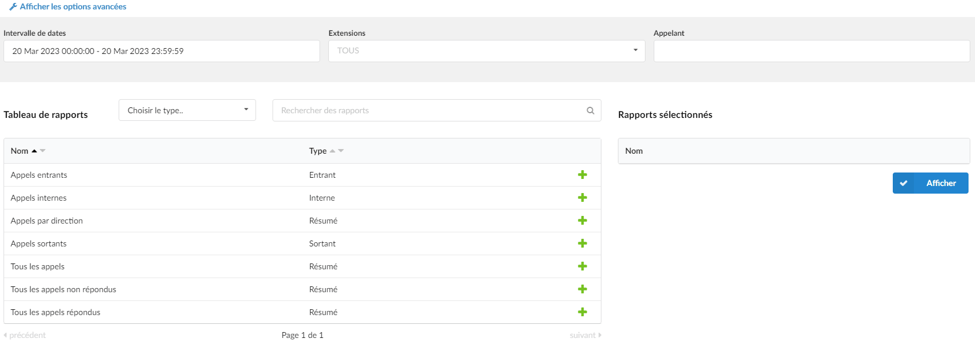Click the Intervalle de dates field
This screenshot has height=345, width=975.
click(x=162, y=51)
